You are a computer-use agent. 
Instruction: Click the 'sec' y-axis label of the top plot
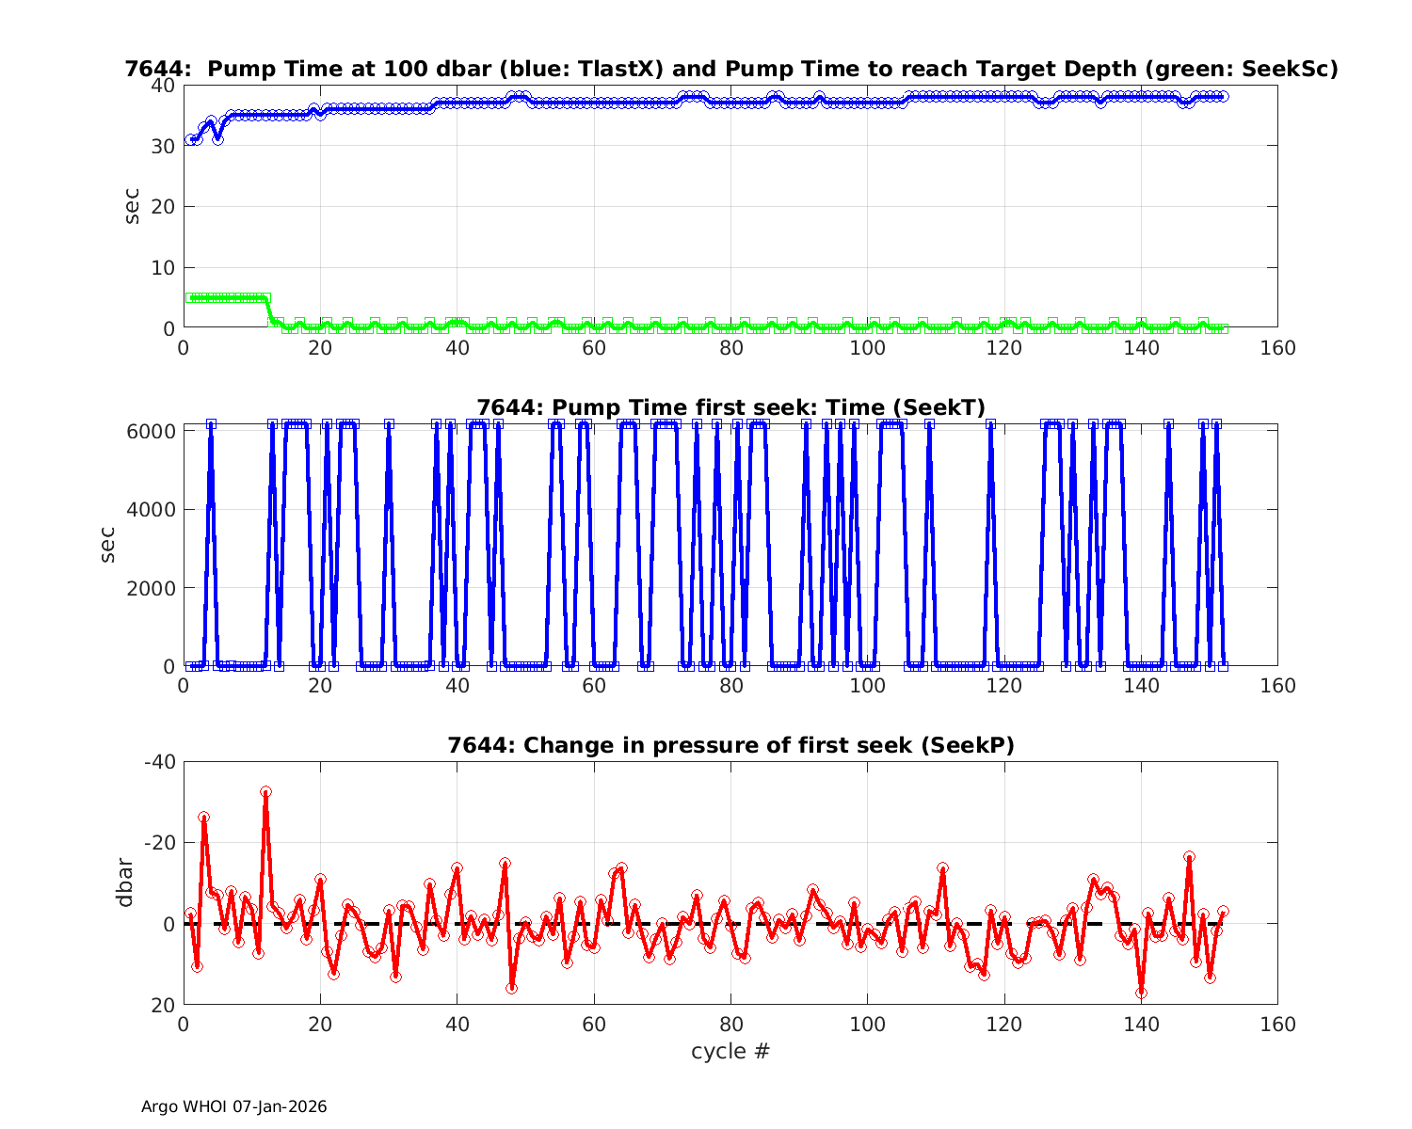(133, 206)
